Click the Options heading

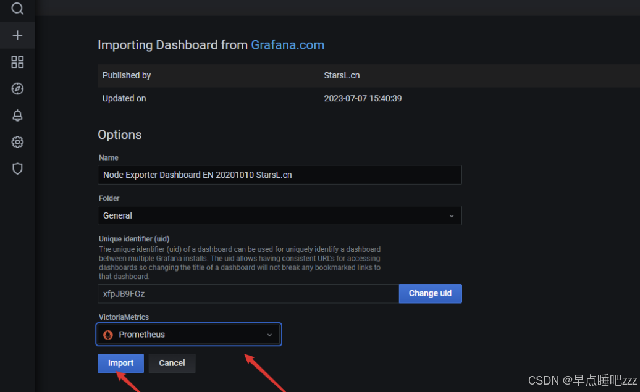coord(120,135)
